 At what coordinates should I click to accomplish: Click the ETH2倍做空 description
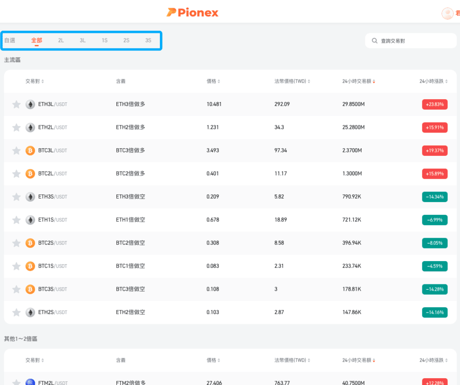tap(131, 312)
